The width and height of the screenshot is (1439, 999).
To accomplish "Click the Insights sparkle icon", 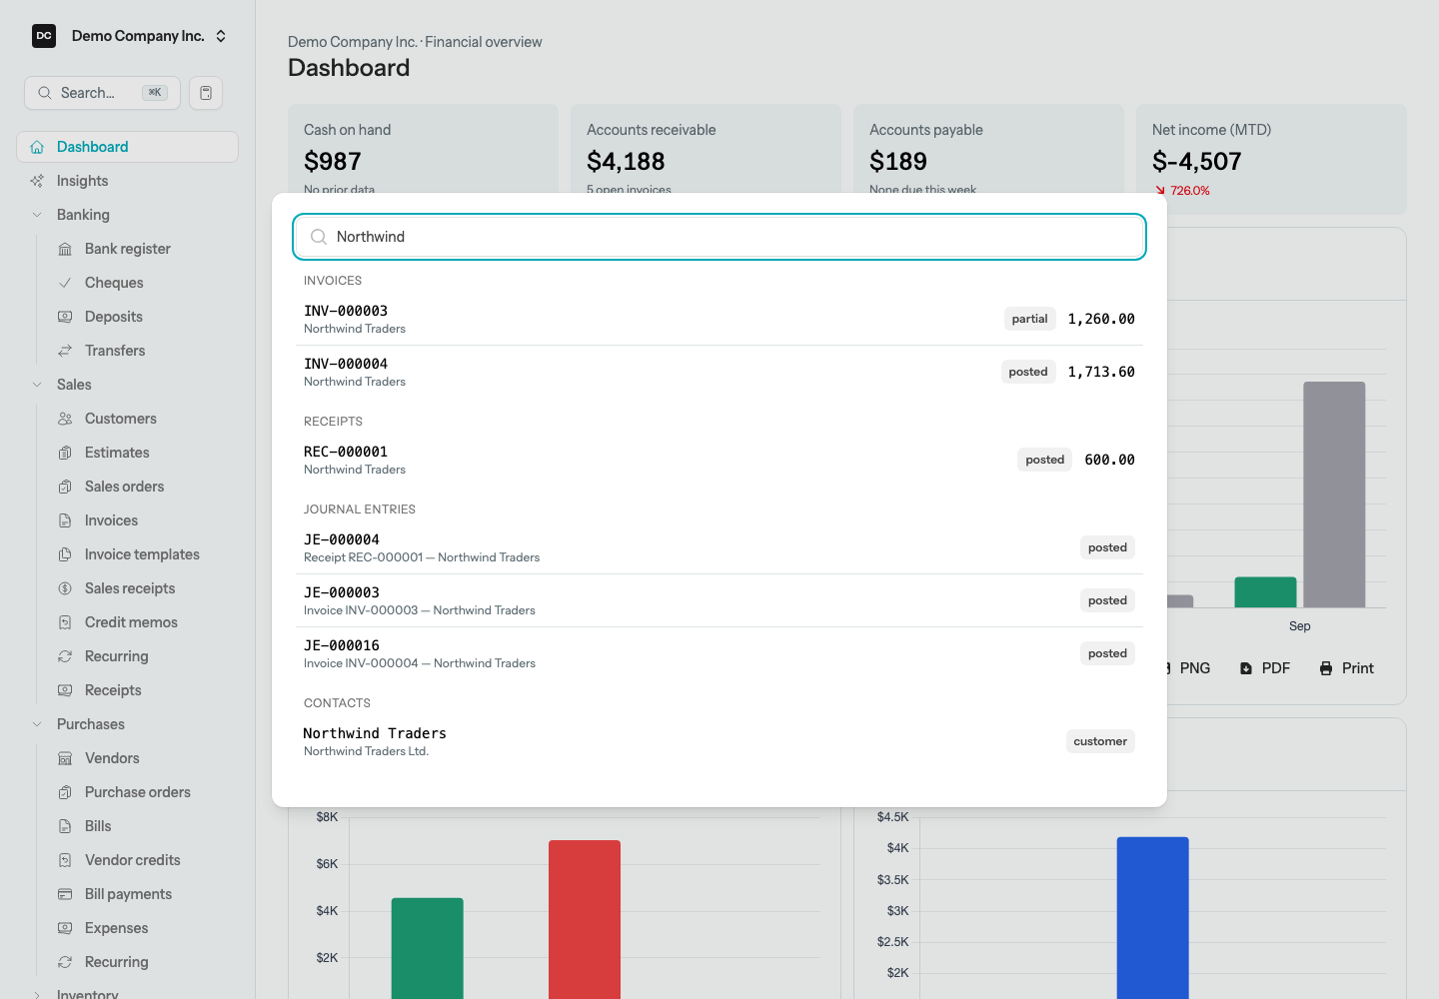I will coord(37,181).
